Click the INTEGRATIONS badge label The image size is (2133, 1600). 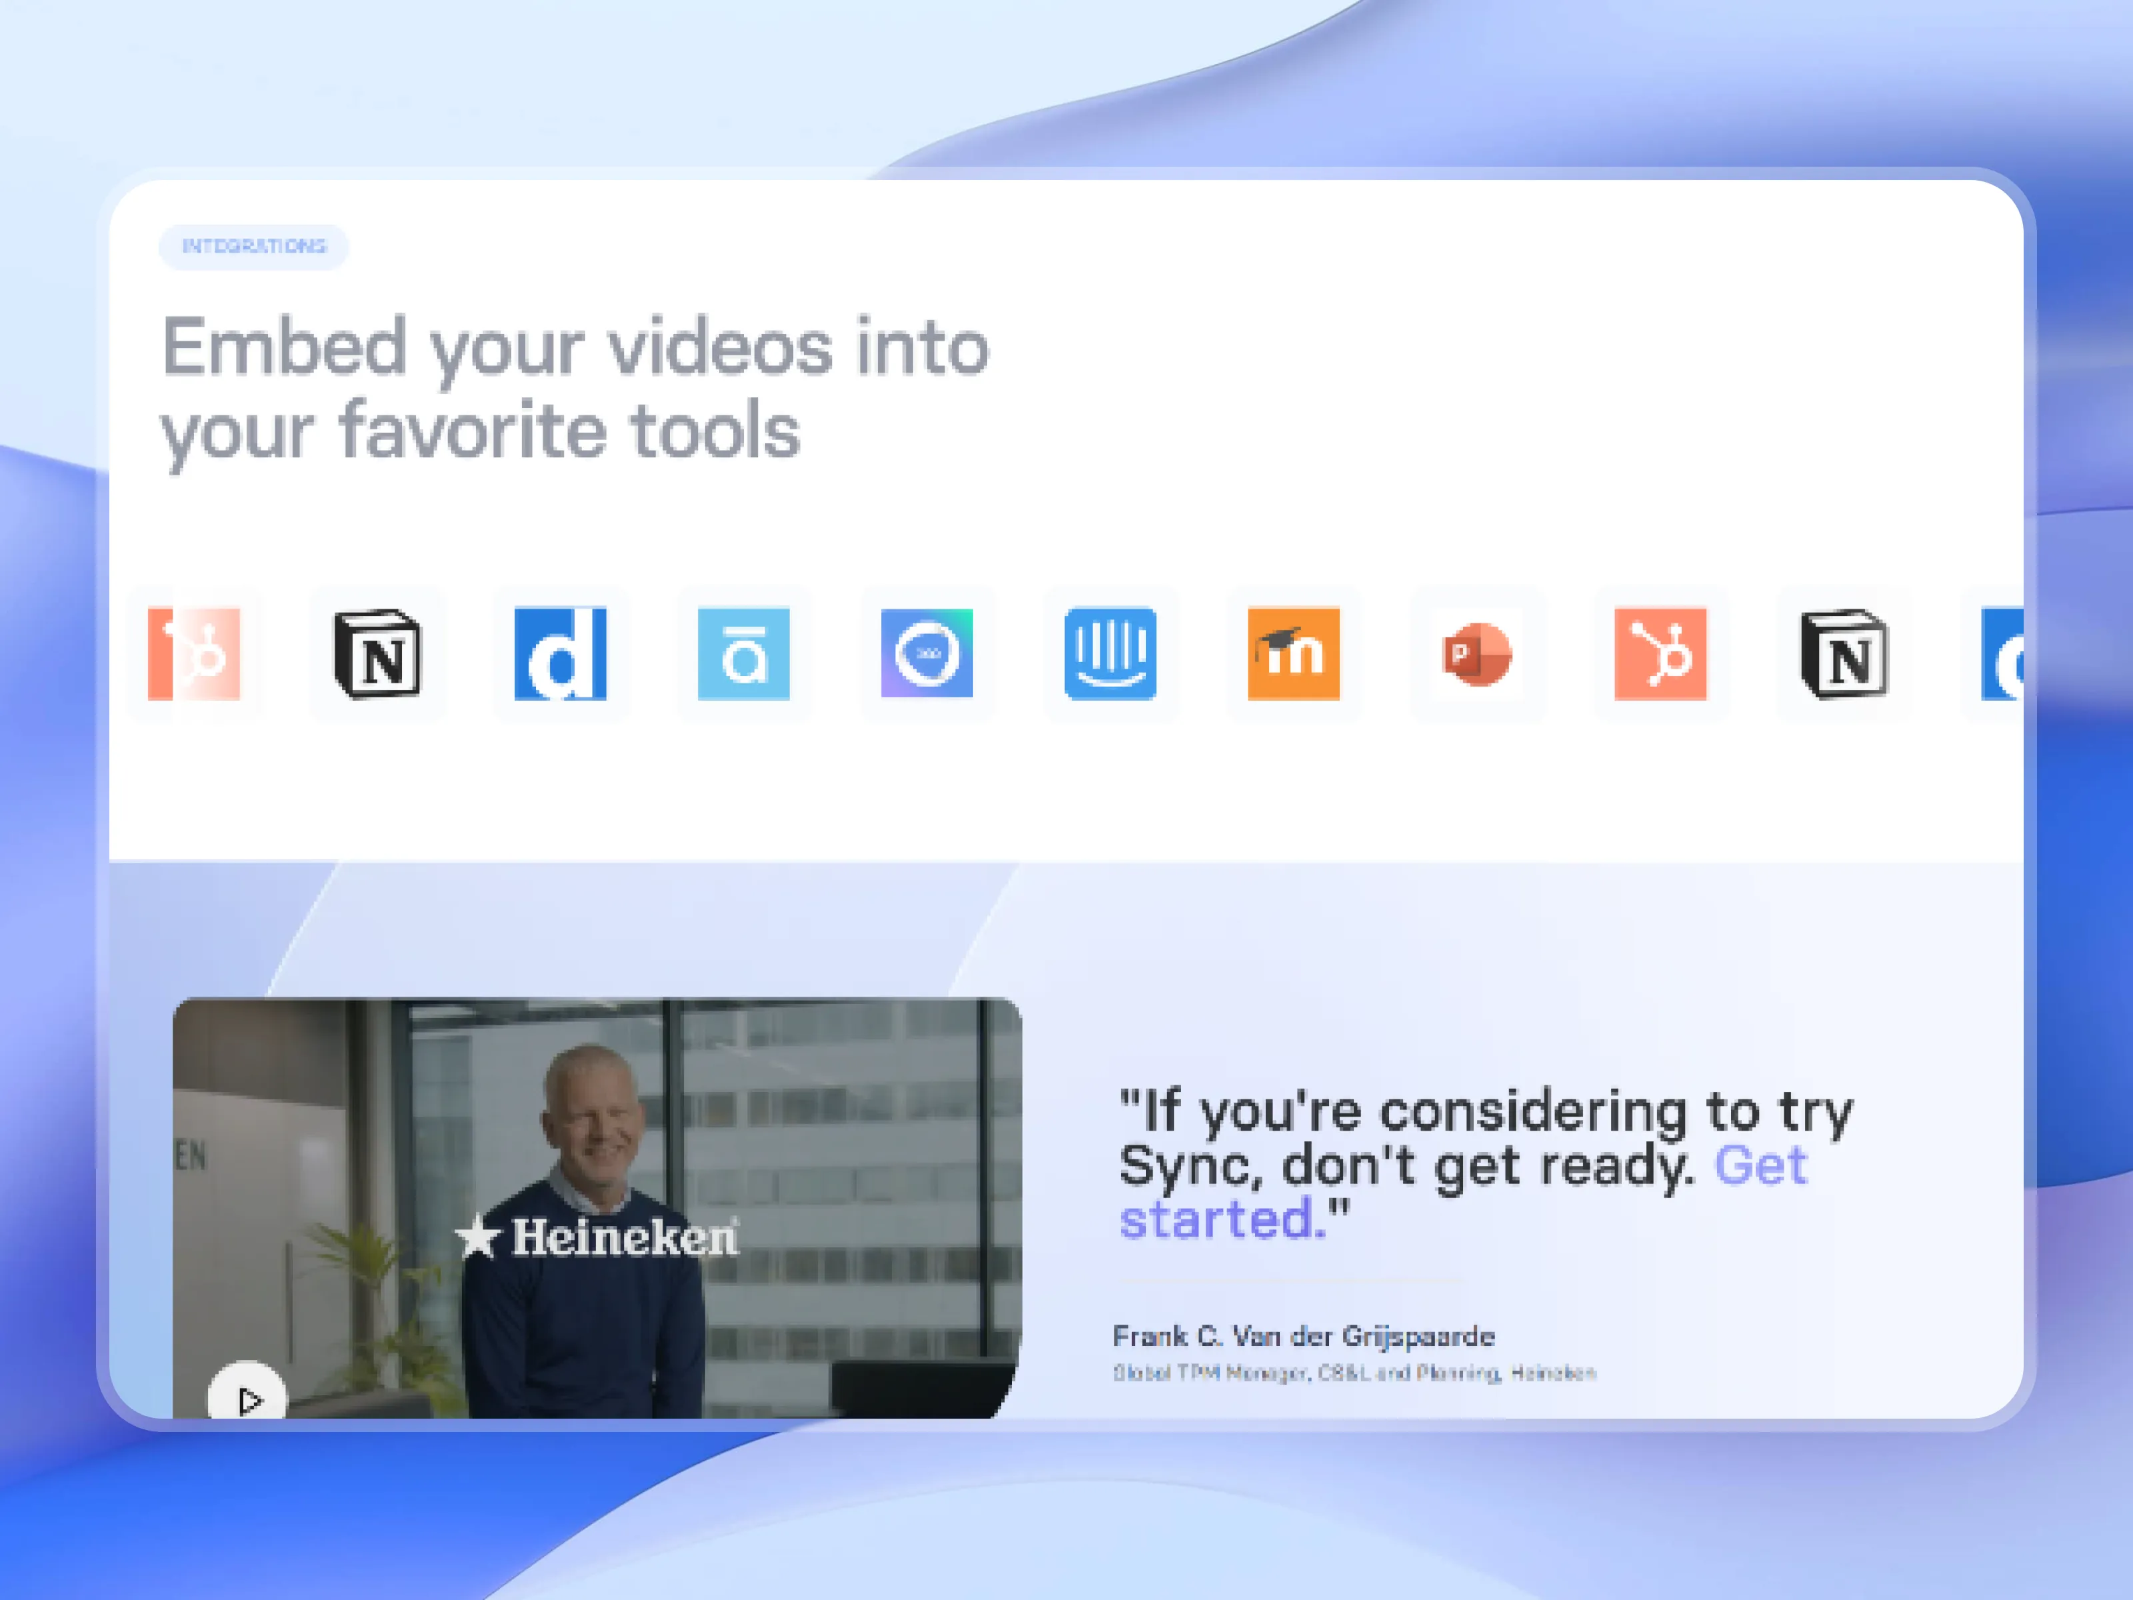pos(253,247)
